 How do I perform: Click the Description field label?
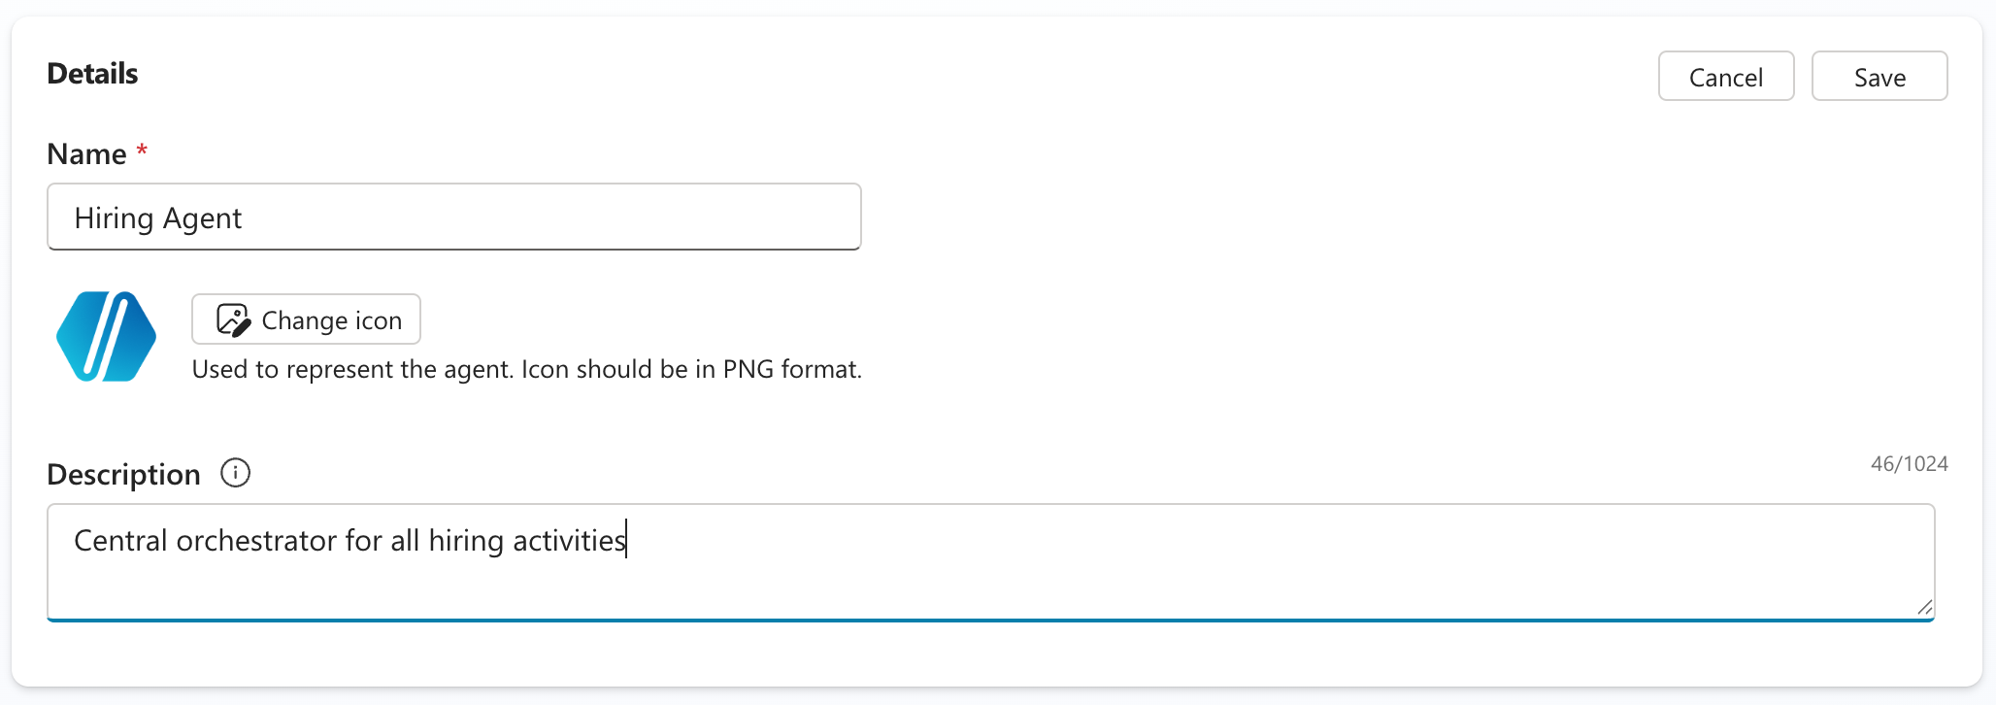point(123,474)
